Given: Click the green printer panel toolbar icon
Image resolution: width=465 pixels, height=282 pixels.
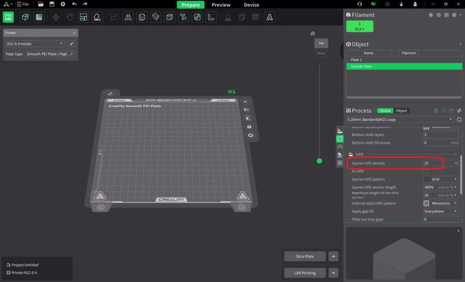Looking at the screenshot, I should [8, 17].
